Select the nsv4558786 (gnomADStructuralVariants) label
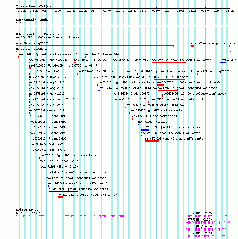 click(166, 71)
